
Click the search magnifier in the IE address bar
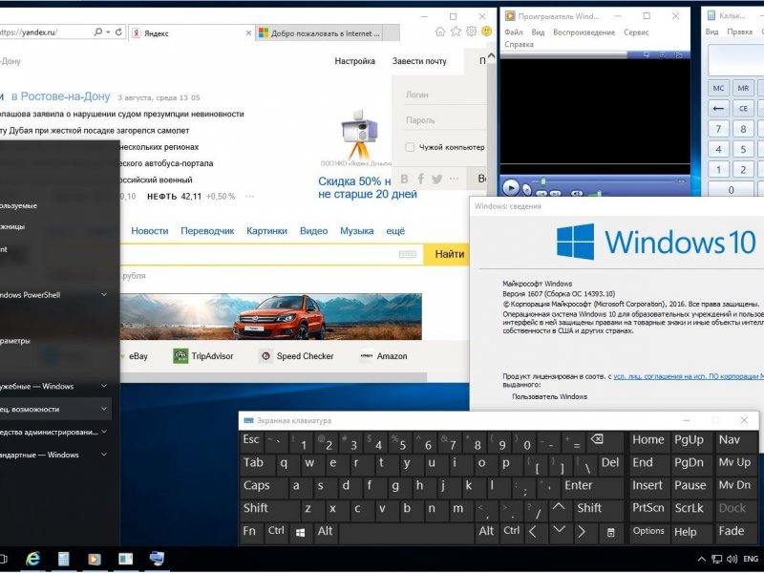(98, 32)
